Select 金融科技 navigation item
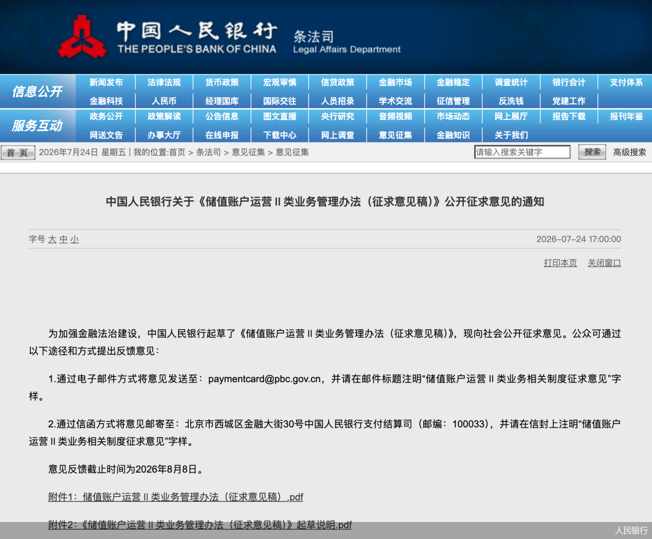This screenshot has width=652, height=539. click(x=106, y=101)
